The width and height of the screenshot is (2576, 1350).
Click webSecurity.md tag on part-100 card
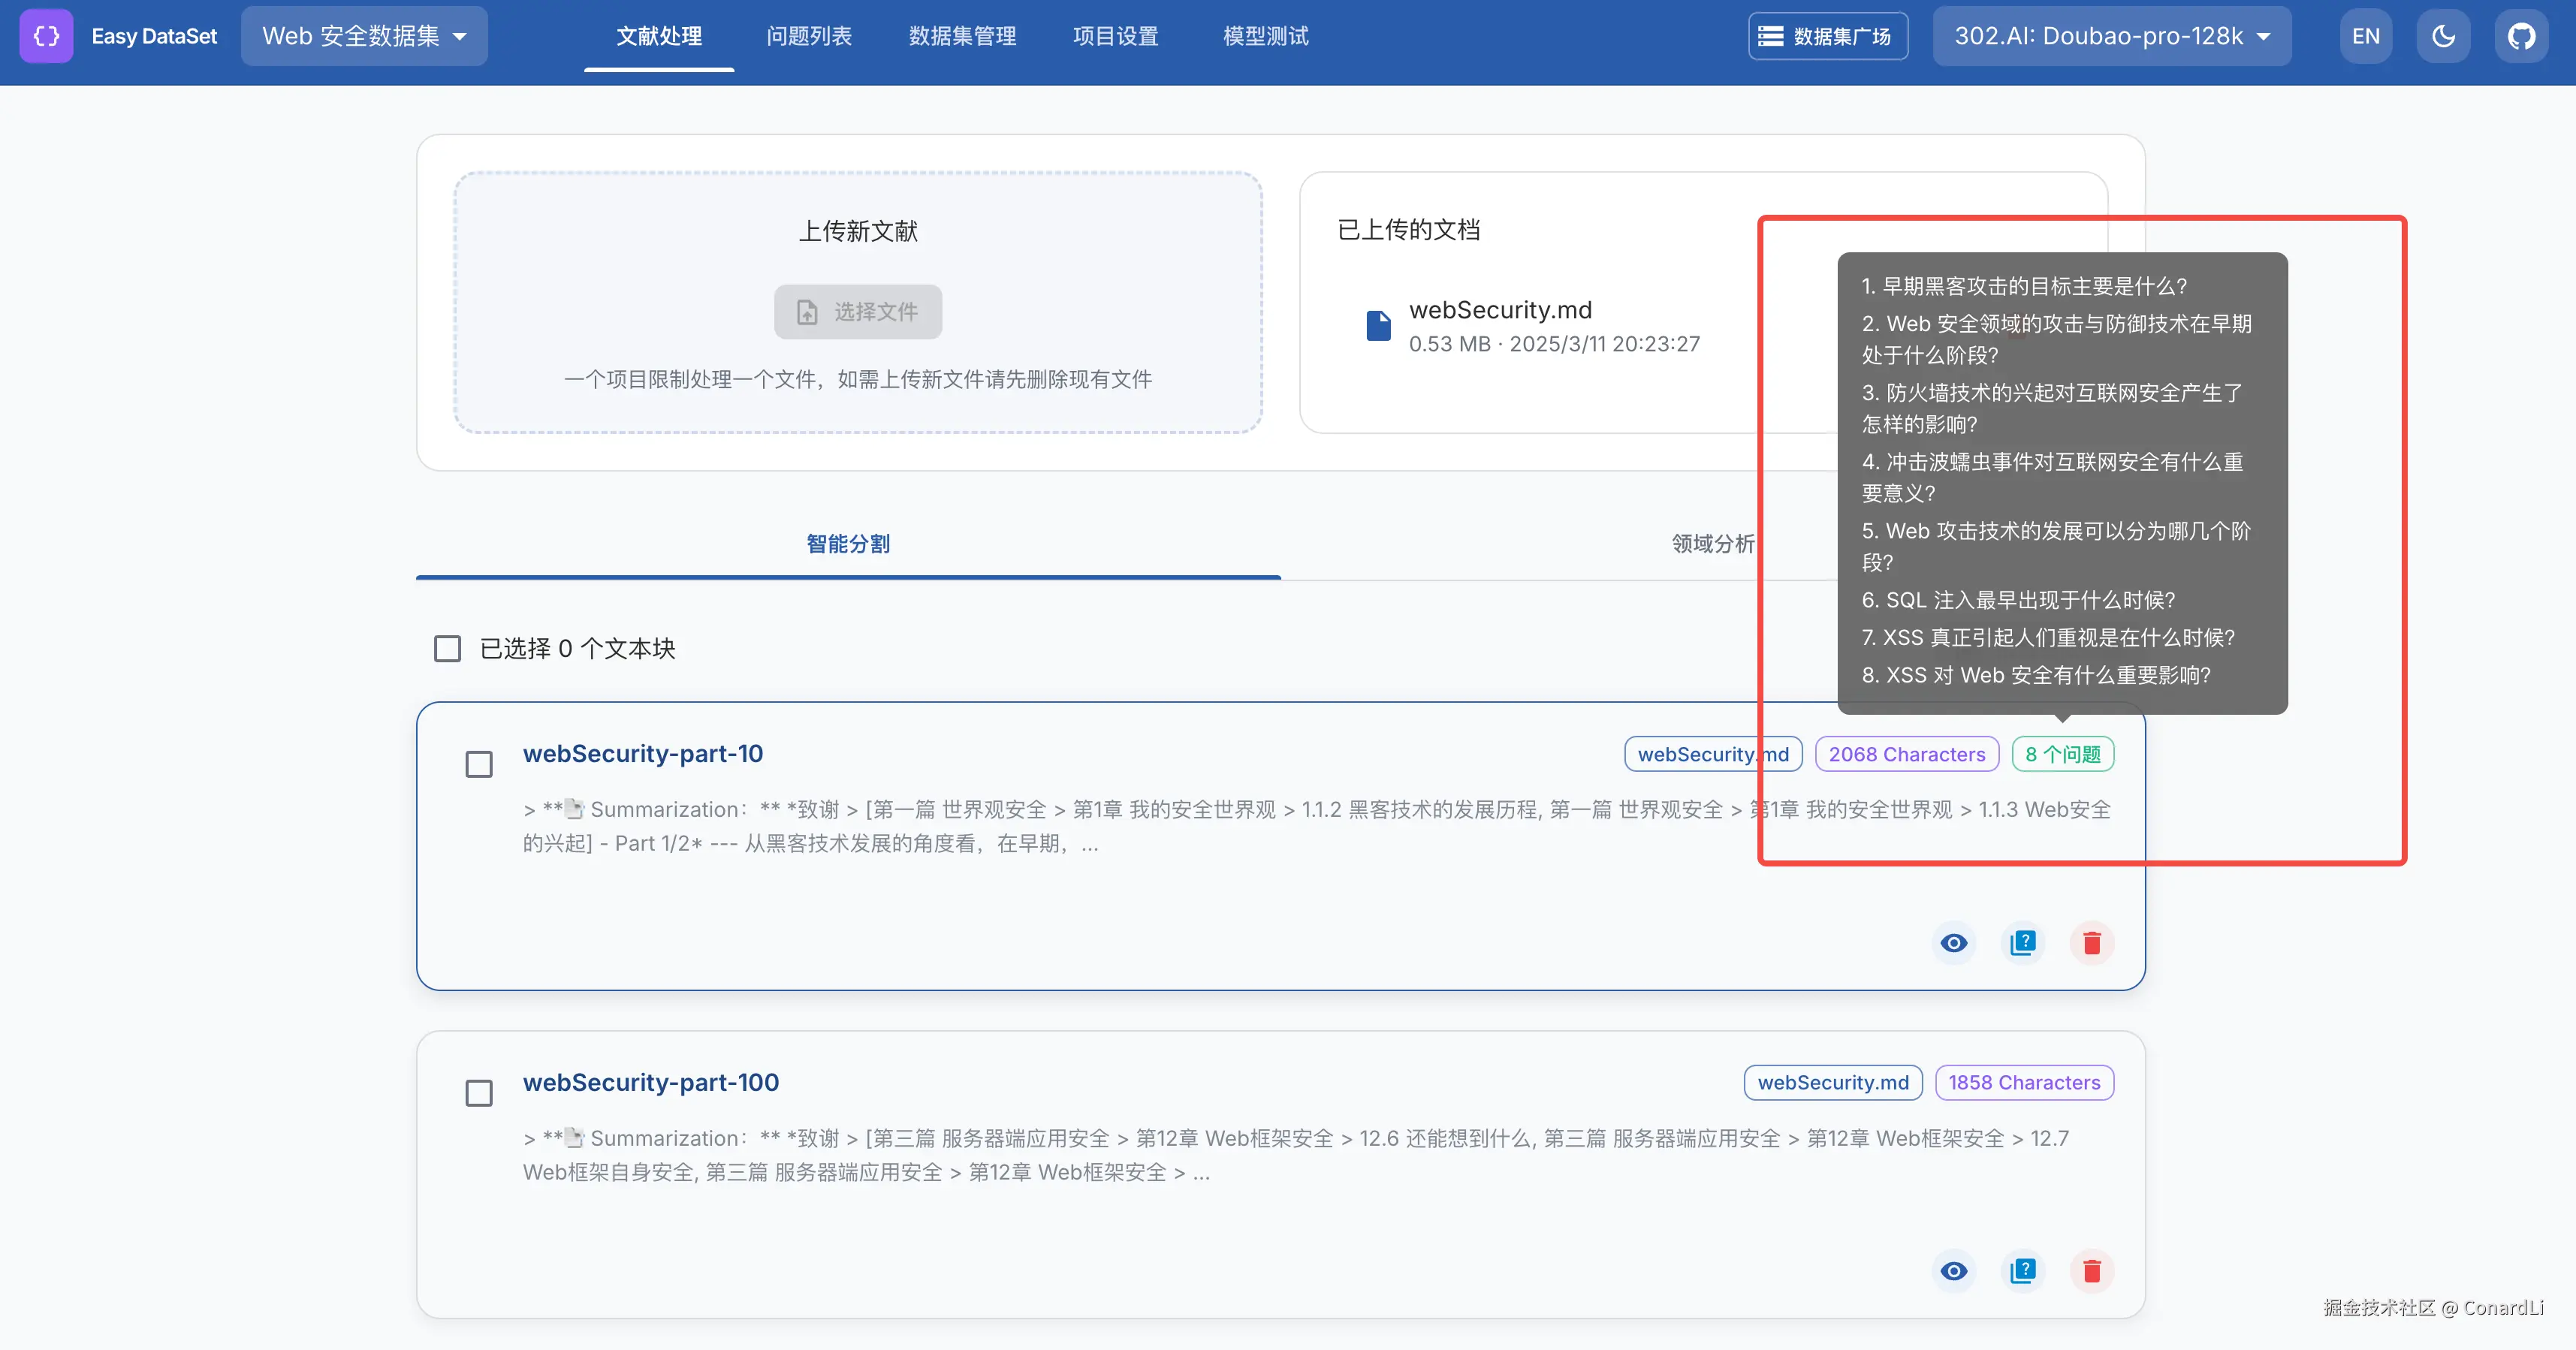1833,1082
